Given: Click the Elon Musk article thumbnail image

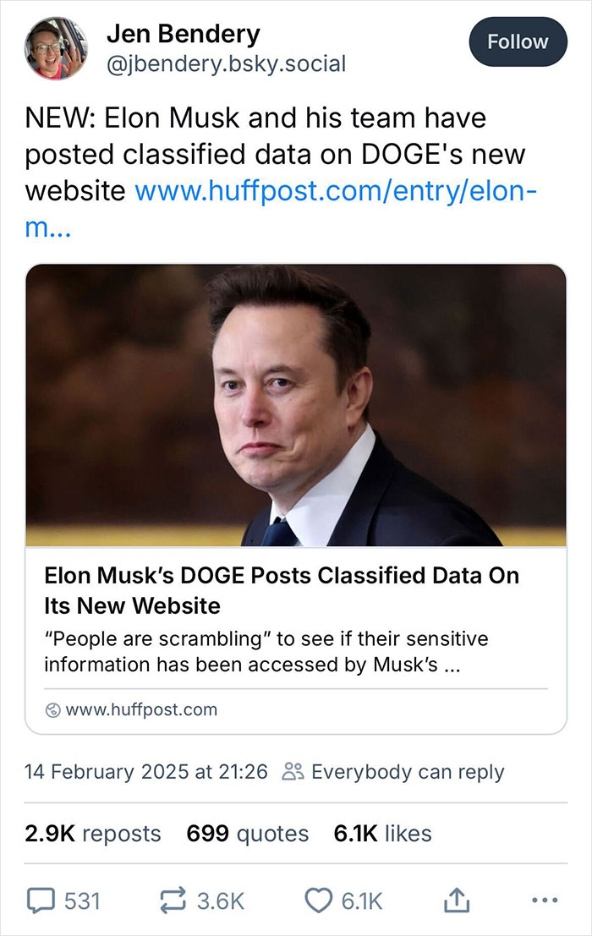Looking at the screenshot, I should tap(296, 406).
